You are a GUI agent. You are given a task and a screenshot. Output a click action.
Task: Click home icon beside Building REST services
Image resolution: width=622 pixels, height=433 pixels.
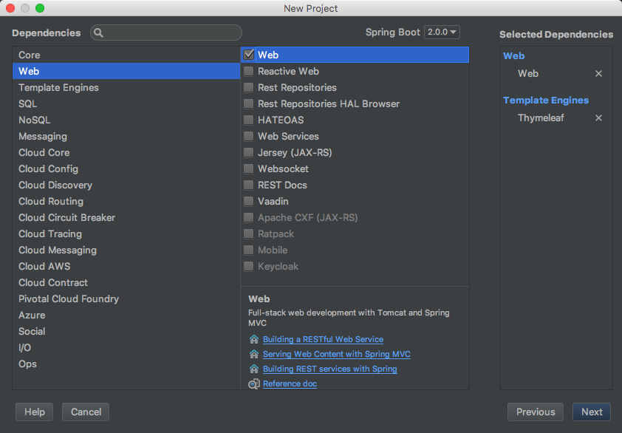pos(254,369)
